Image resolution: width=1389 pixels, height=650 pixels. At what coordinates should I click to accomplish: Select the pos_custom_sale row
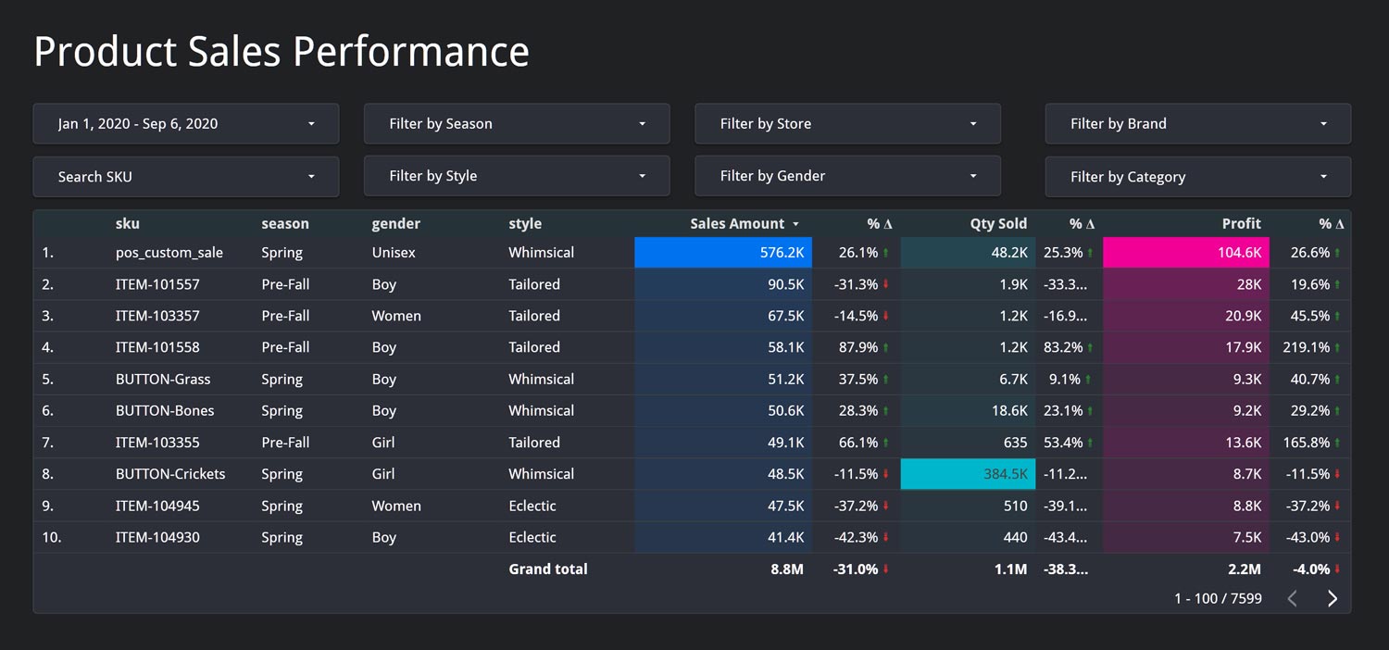(x=692, y=253)
